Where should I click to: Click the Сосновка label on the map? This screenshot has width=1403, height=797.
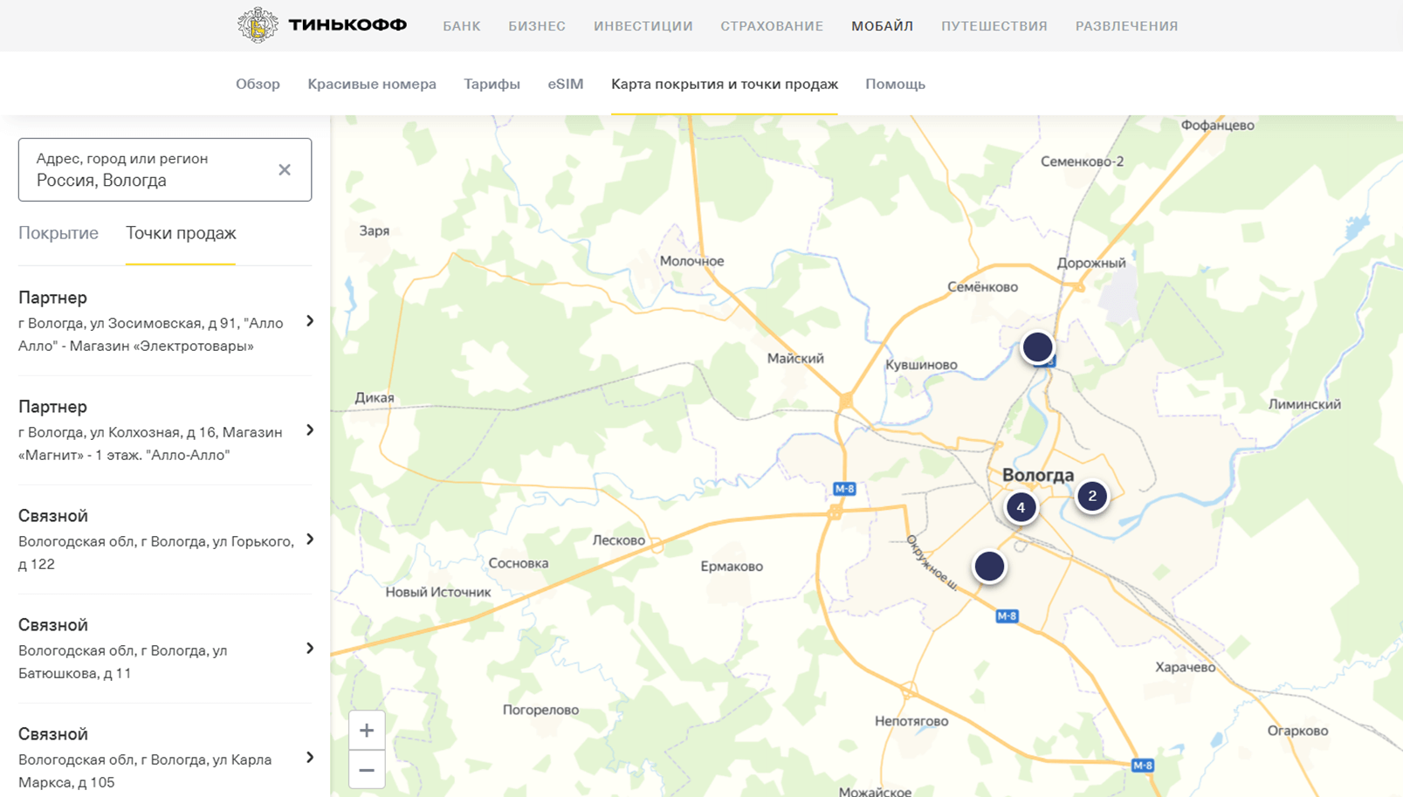click(519, 563)
